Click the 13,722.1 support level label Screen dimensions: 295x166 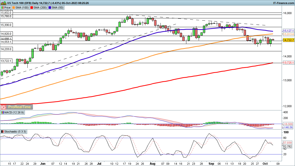pyautogui.click(x=6, y=61)
